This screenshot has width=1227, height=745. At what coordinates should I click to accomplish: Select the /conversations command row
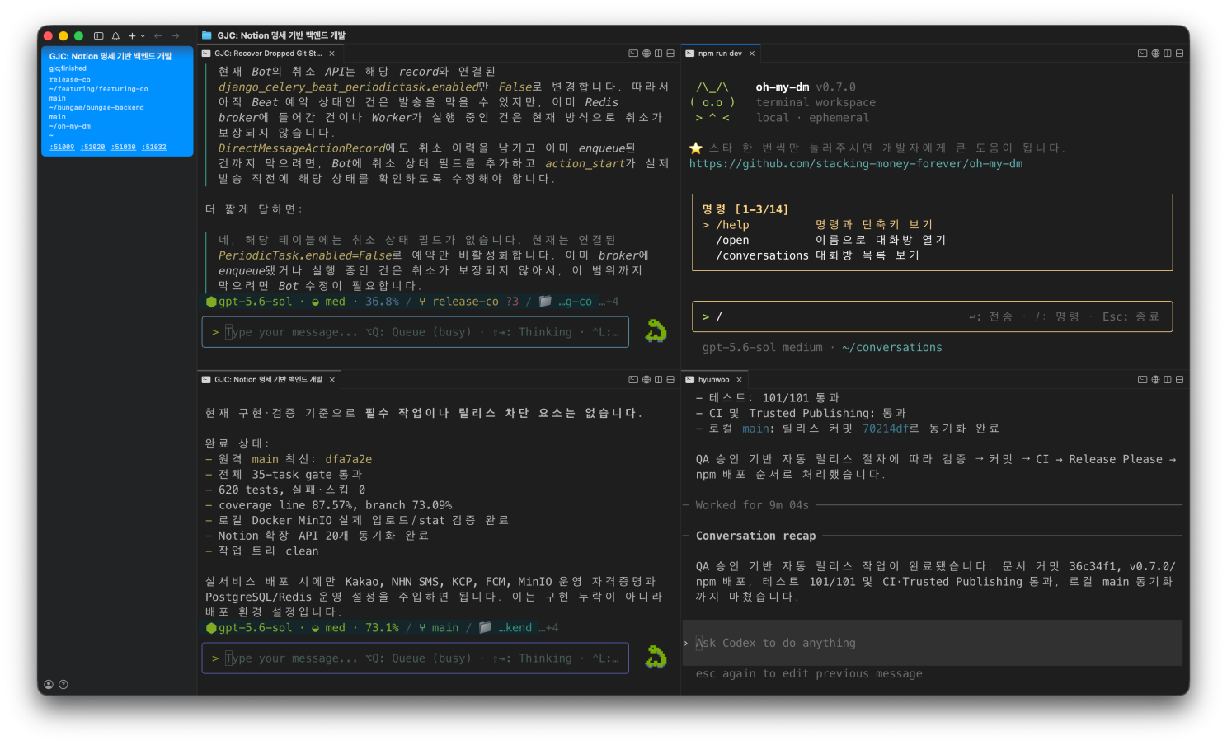pyautogui.click(x=932, y=255)
